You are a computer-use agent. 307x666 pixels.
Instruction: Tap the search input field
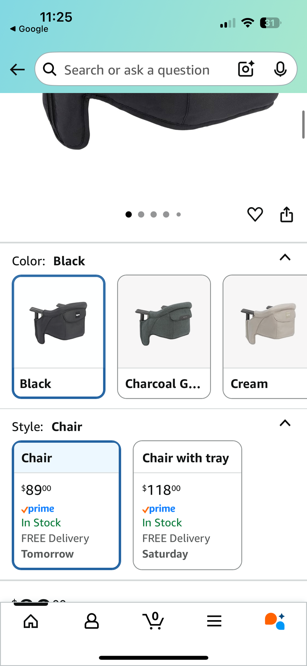[136, 70]
